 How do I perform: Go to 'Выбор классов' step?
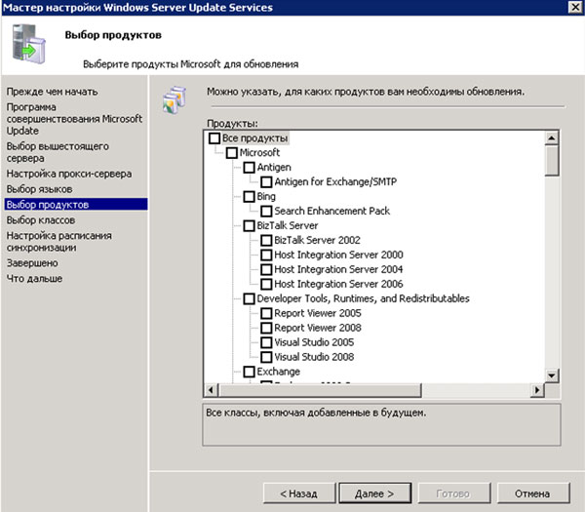[41, 220]
